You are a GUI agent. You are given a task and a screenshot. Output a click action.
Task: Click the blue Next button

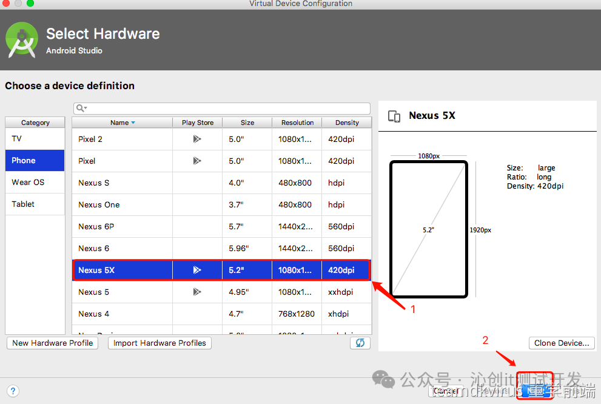(535, 391)
